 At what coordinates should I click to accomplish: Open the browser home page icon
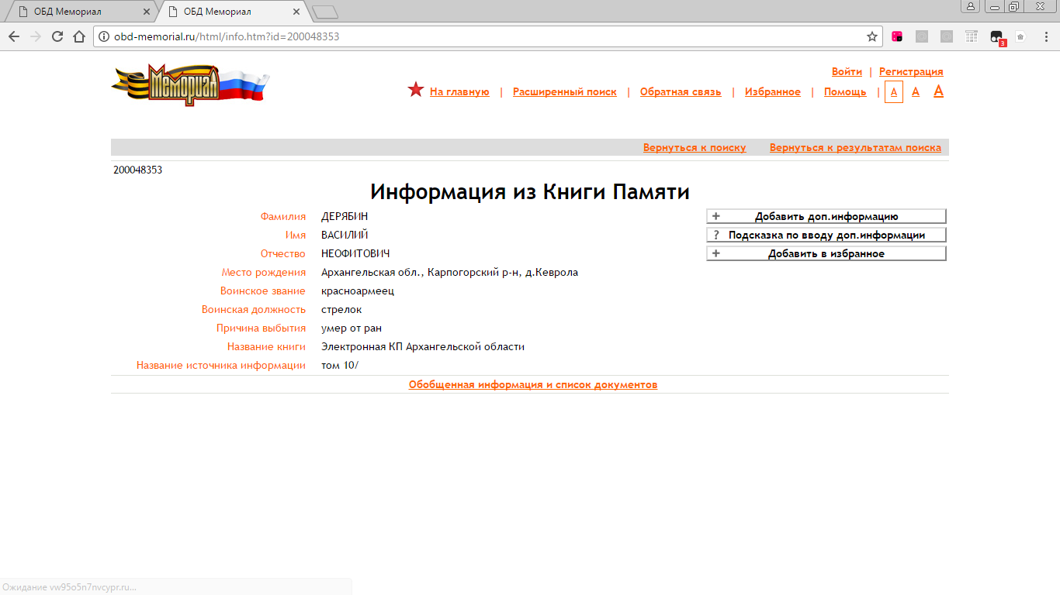[x=79, y=36]
